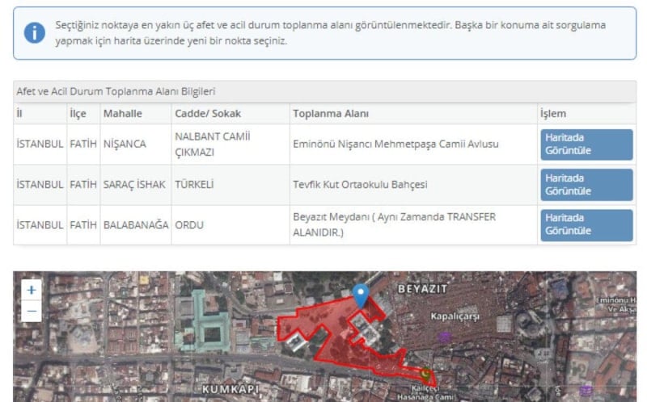Image resolution: width=647 pixels, height=402 pixels.
Task: Zoom in on the map
Action: click(x=32, y=290)
